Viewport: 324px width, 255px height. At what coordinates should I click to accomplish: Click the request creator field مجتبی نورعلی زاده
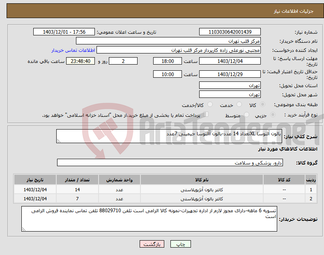(179, 50)
